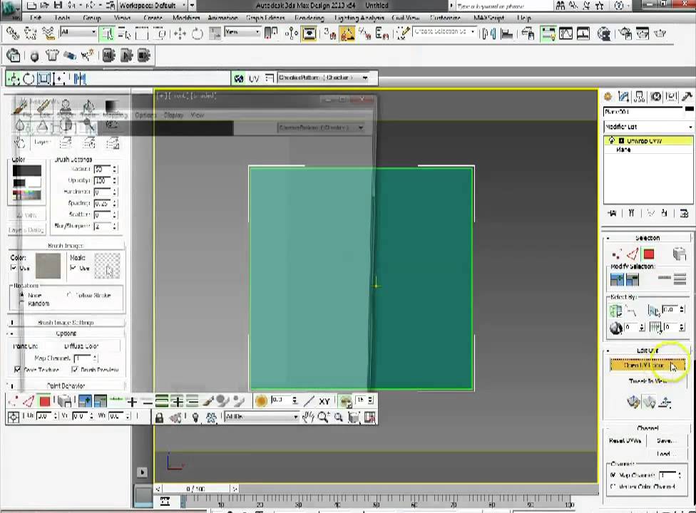Select the Vertex Color Channel radio option
The height and width of the screenshot is (513, 696).
click(613, 487)
